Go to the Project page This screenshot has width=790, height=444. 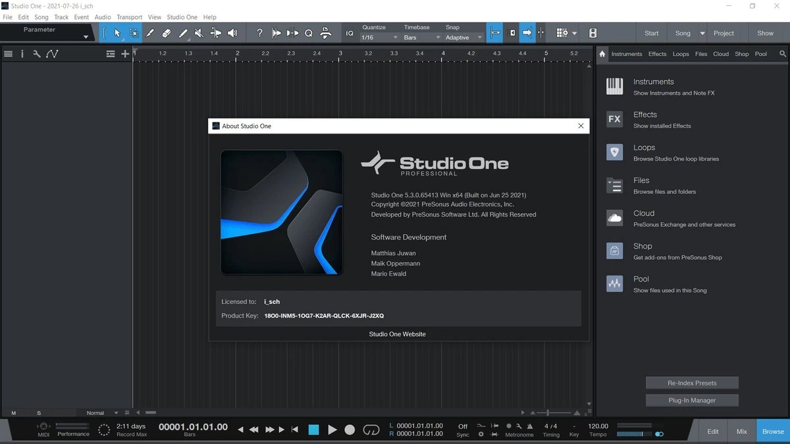click(x=724, y=33)
